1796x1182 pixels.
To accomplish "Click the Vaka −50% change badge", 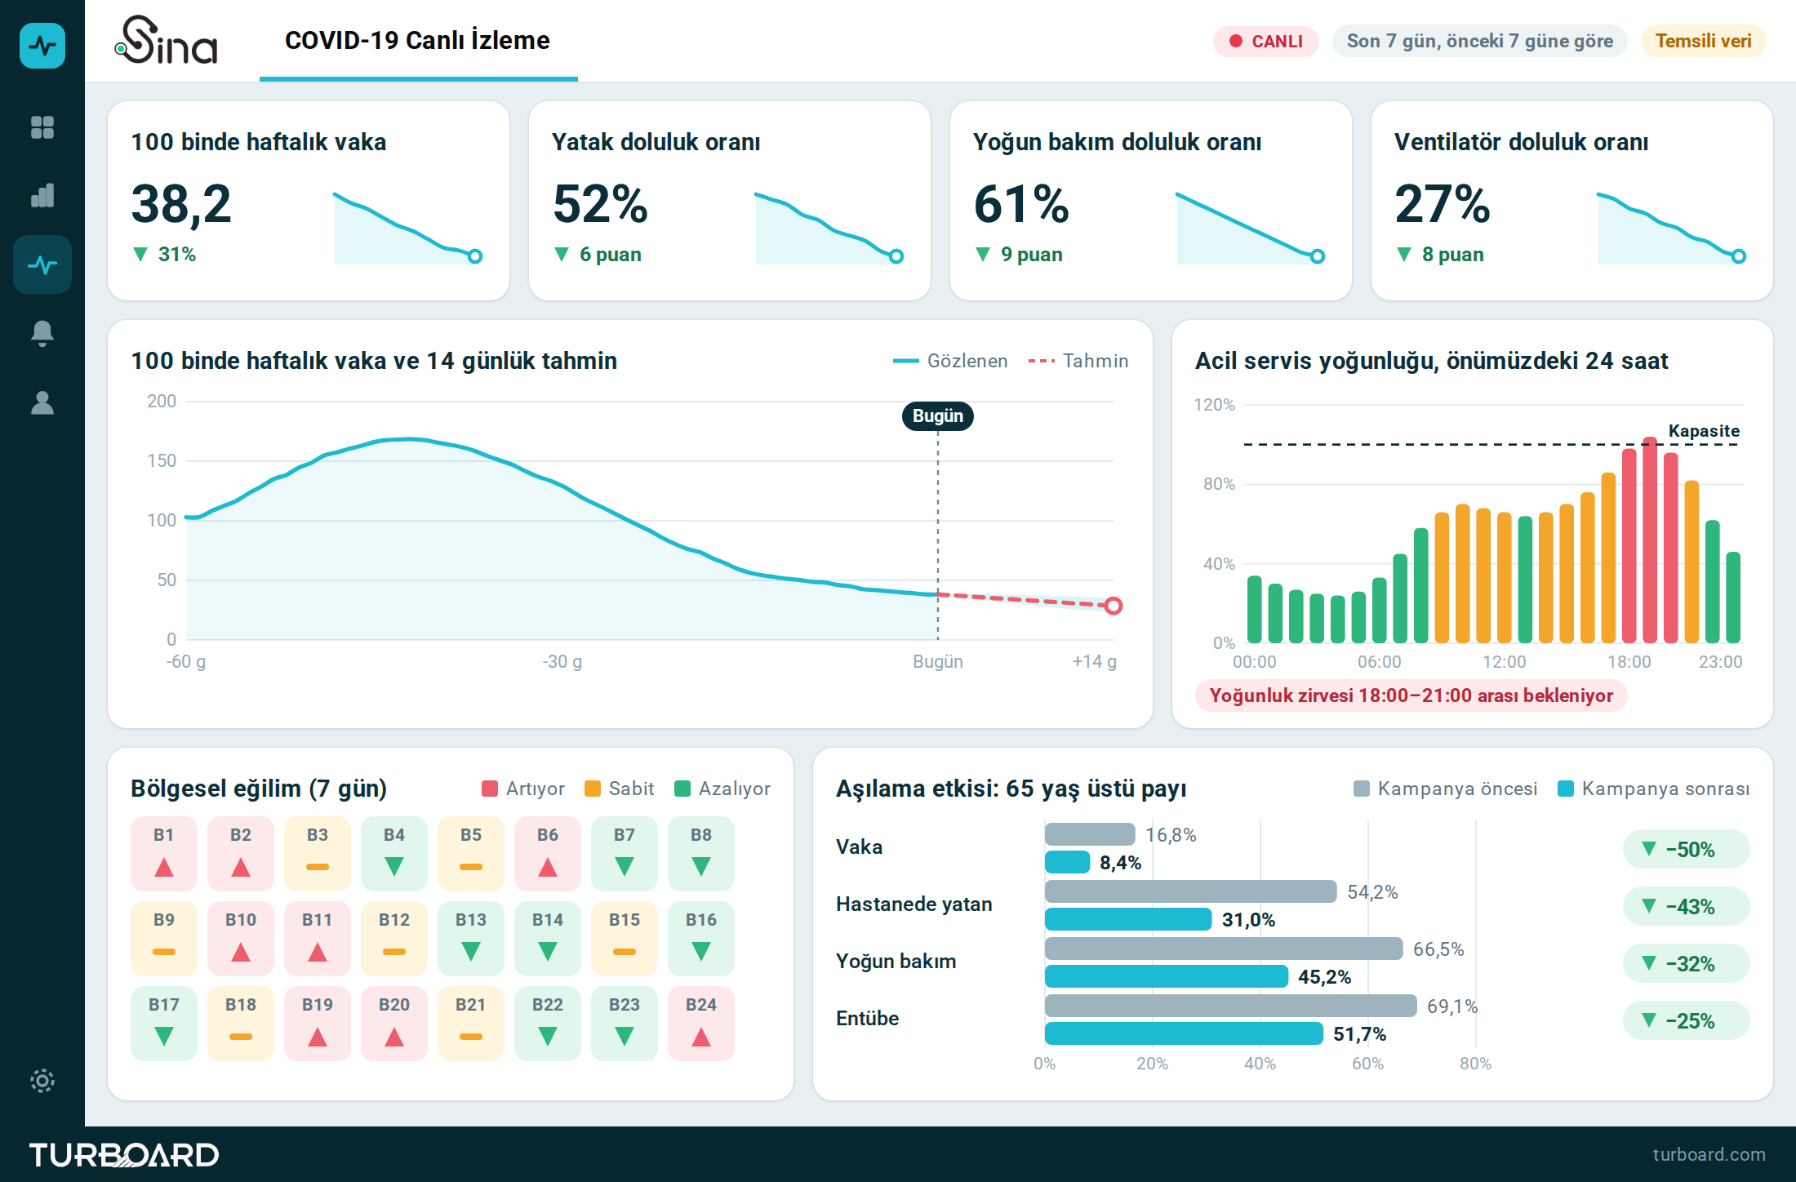I will click(x=1687, y=849).
